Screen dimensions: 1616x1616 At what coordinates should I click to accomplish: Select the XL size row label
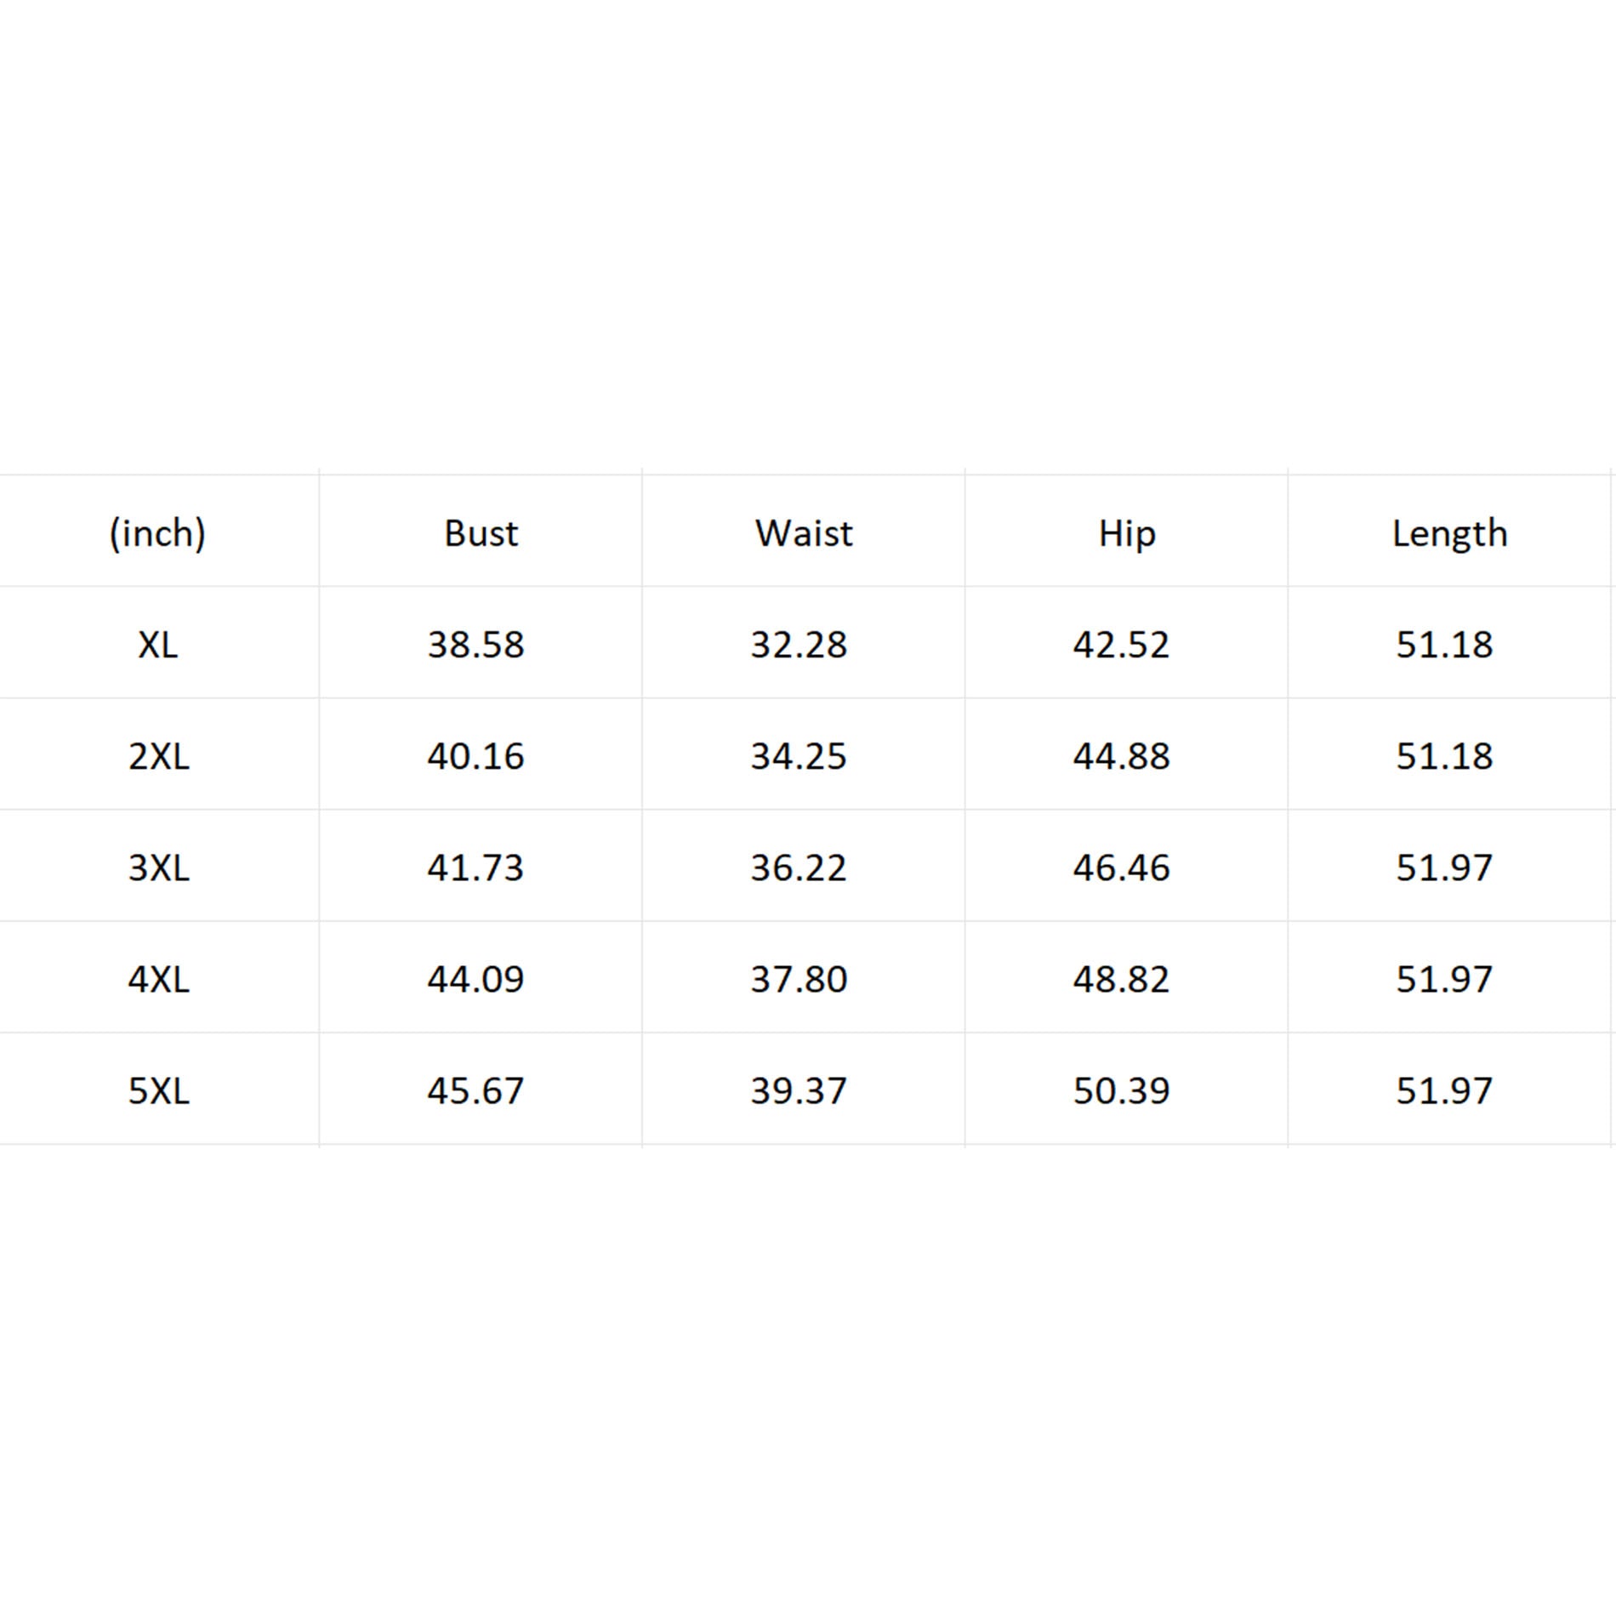(x=158, y=645)
